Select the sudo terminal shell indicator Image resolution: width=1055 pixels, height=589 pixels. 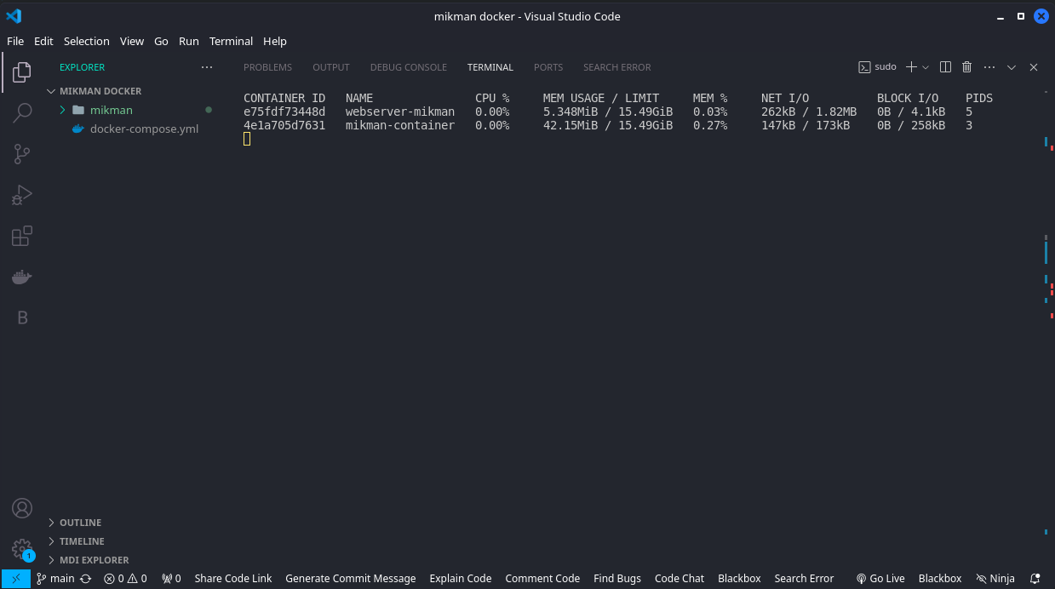tap(877, 67)
